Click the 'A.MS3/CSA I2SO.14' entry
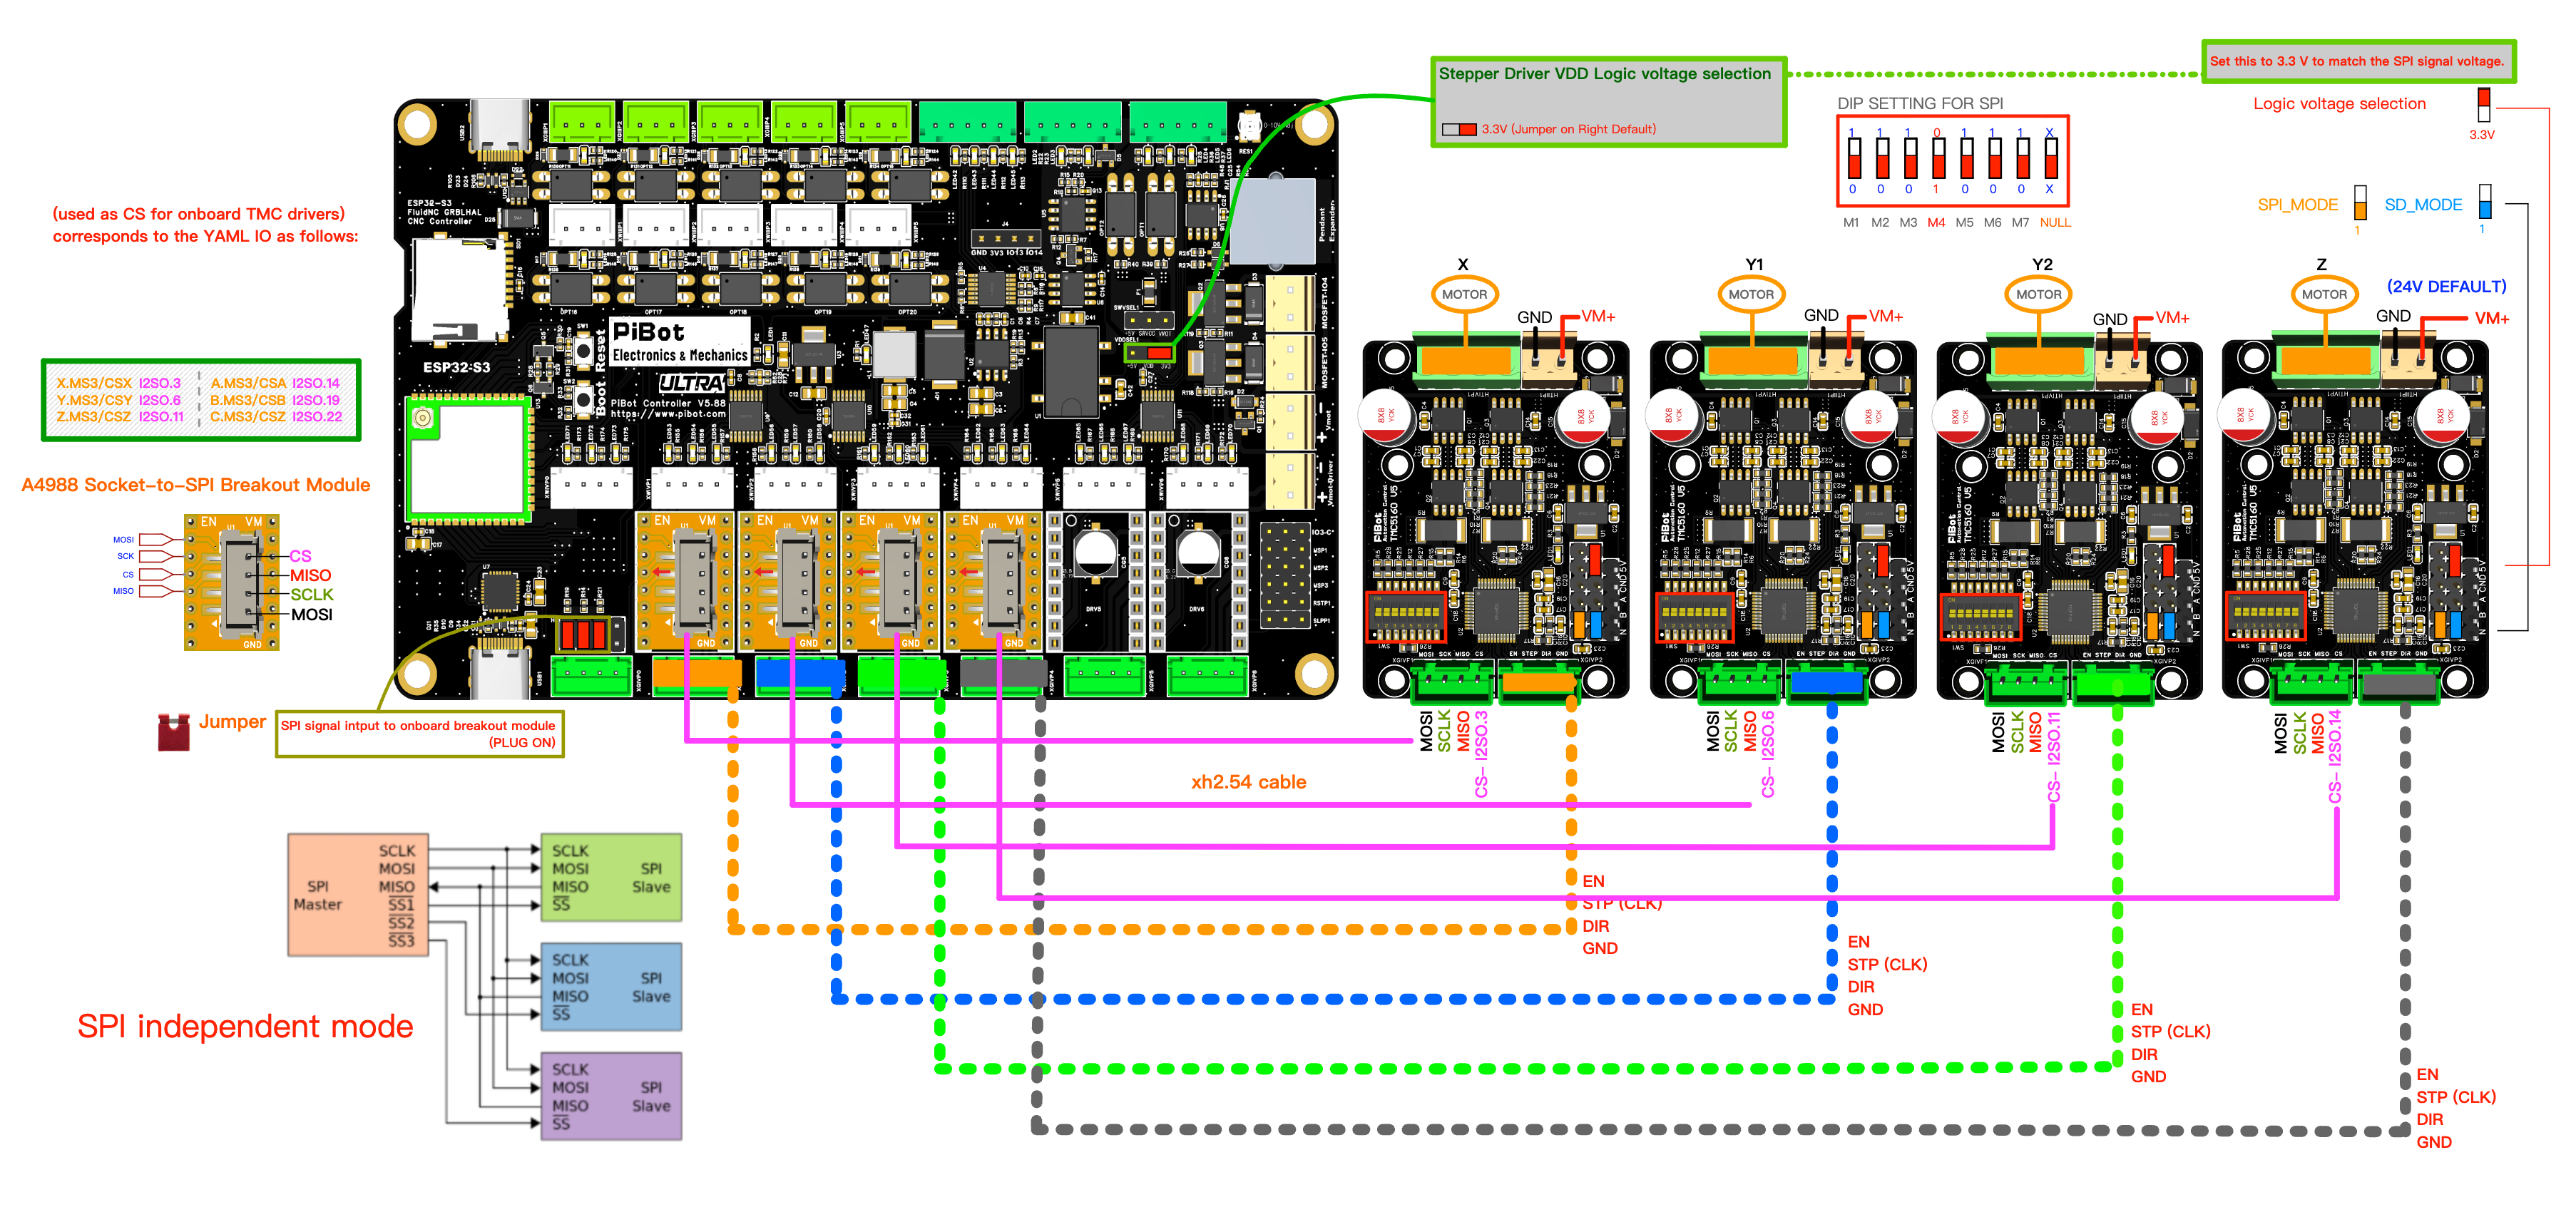The image size is (2576, 1212). [275, 383]
